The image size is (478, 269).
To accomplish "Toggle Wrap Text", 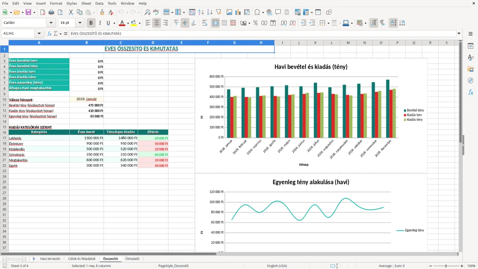I will tap(204, 23).
